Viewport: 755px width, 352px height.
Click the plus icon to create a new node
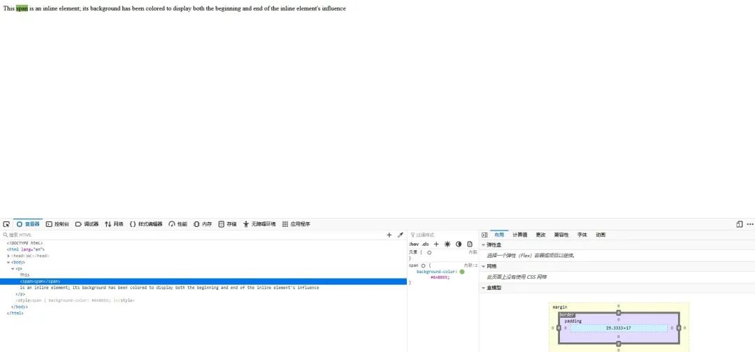click(389, 235)
